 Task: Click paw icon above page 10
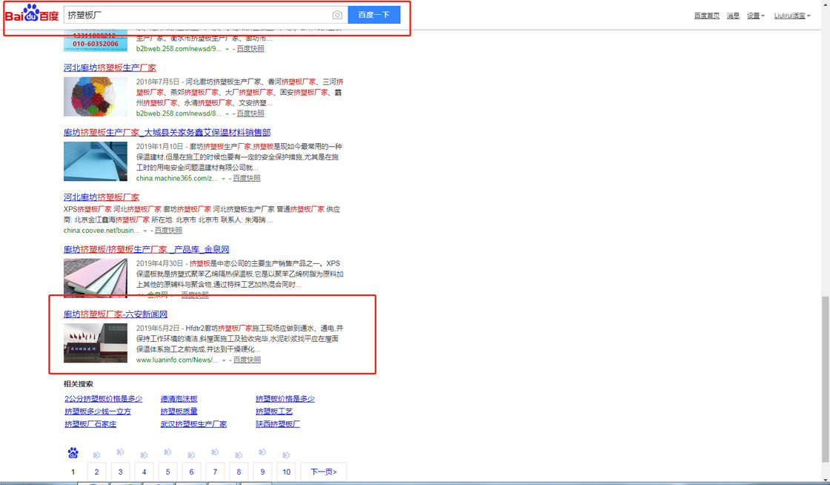click(286, 455)
